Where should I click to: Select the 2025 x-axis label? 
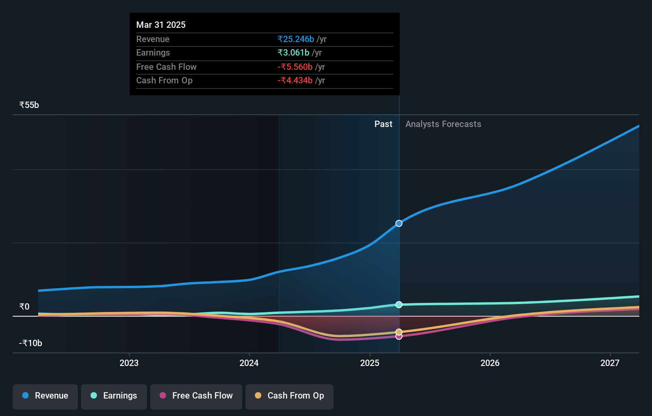click(370, 363)
